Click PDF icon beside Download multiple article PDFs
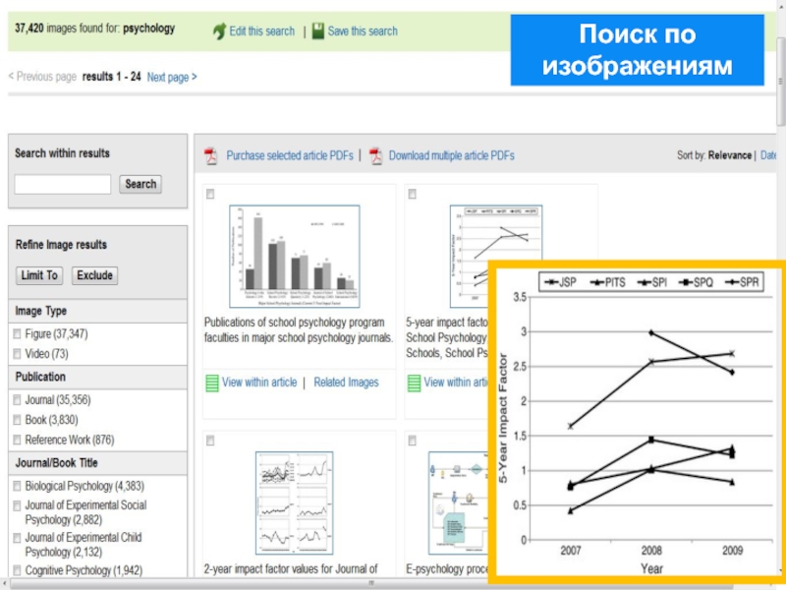The width and height of the screenshot is (786, 590). (374, 156)
